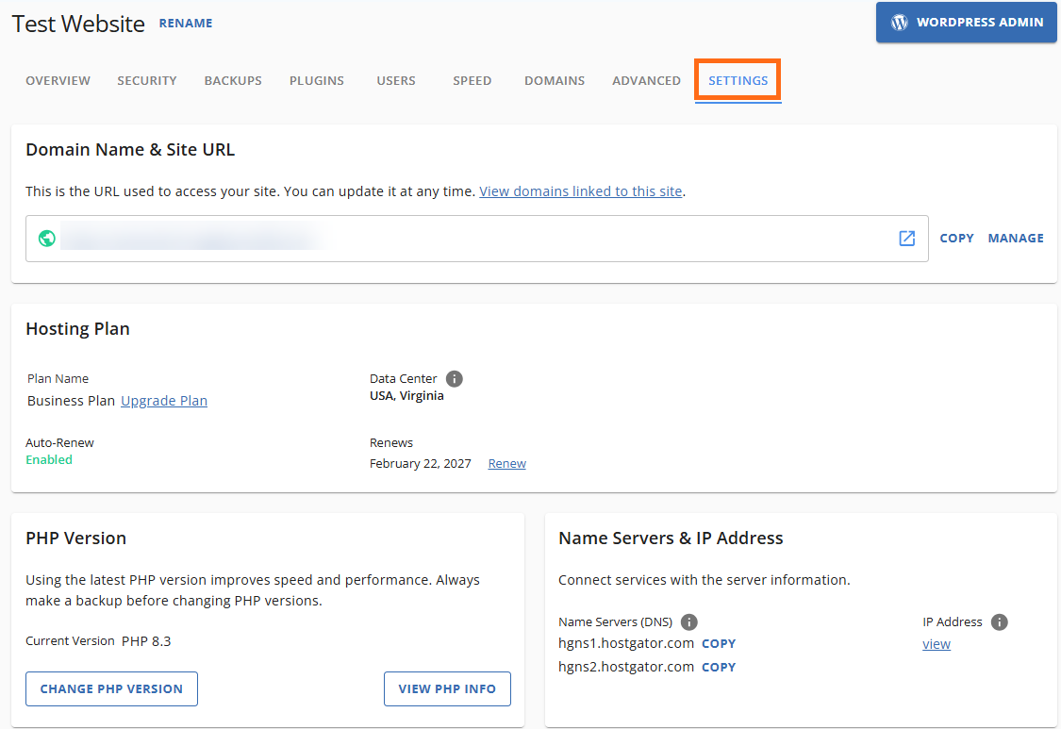
Task: Show IP Address info icon
Action: pos(1000,622)
